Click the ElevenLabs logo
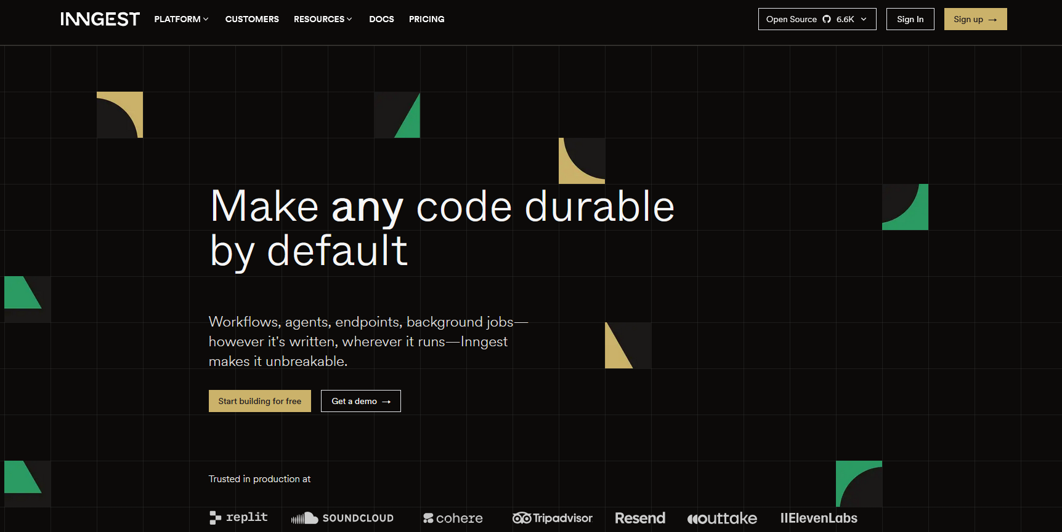Image resolution: width=1062 pixels, height=532 pixels. tap(819, 518)
